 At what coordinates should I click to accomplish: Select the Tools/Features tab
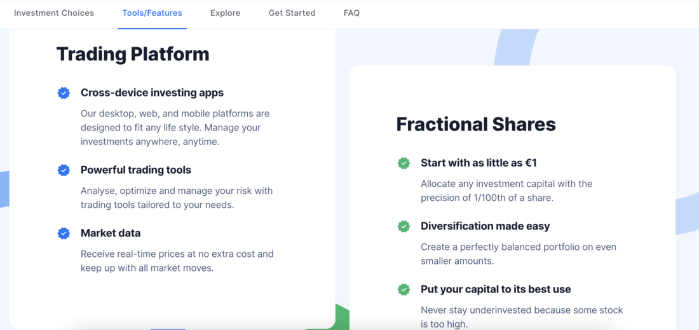point(152,13)
